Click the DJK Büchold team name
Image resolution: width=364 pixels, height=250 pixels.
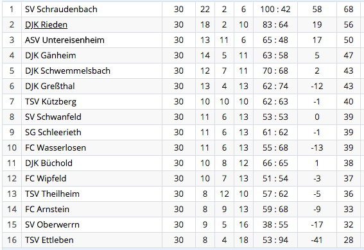(49, 163)
